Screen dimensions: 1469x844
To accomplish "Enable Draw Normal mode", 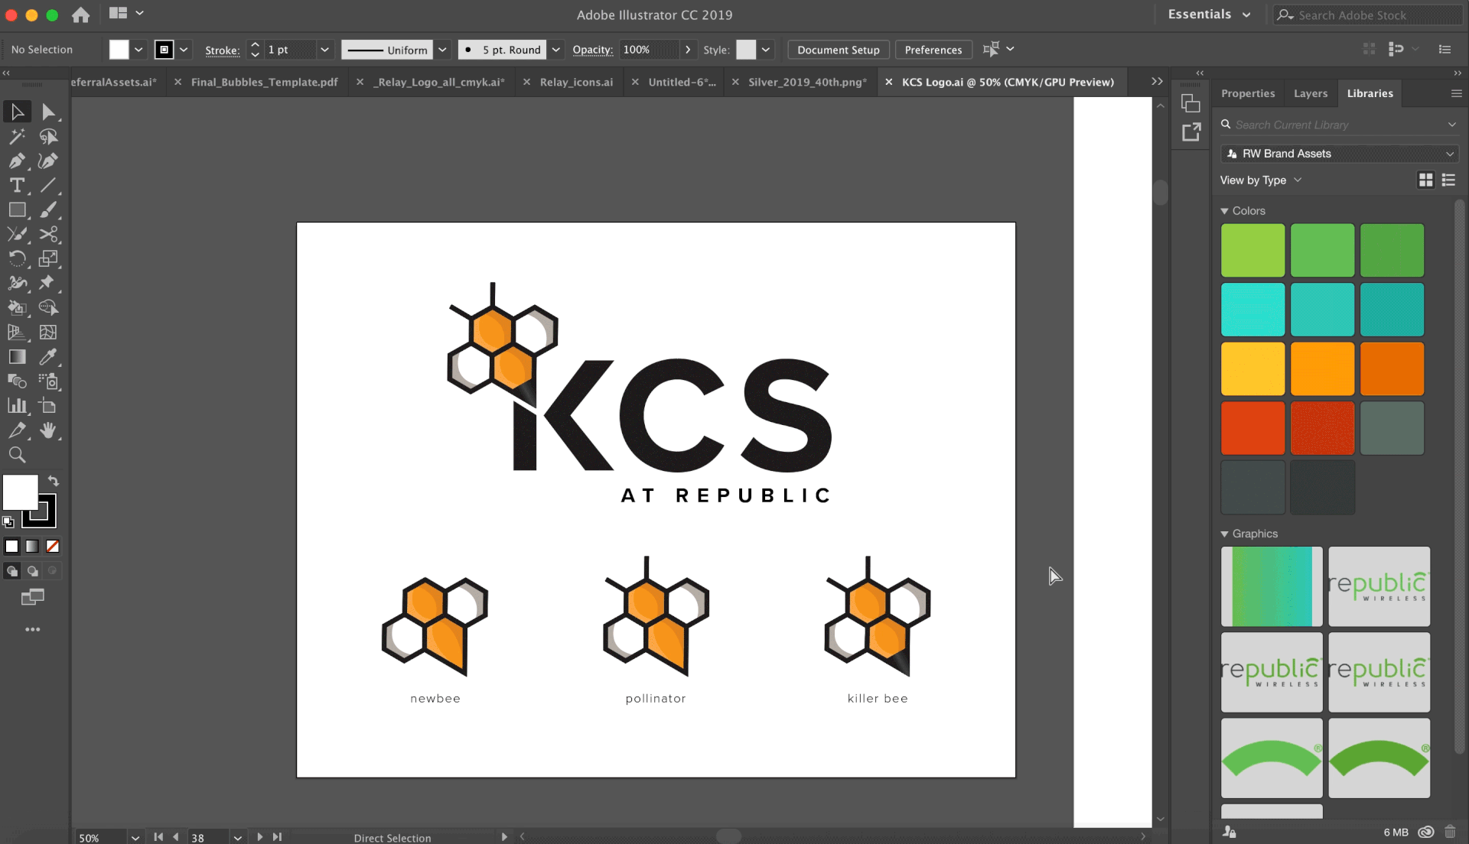I will tap(12, 570).
